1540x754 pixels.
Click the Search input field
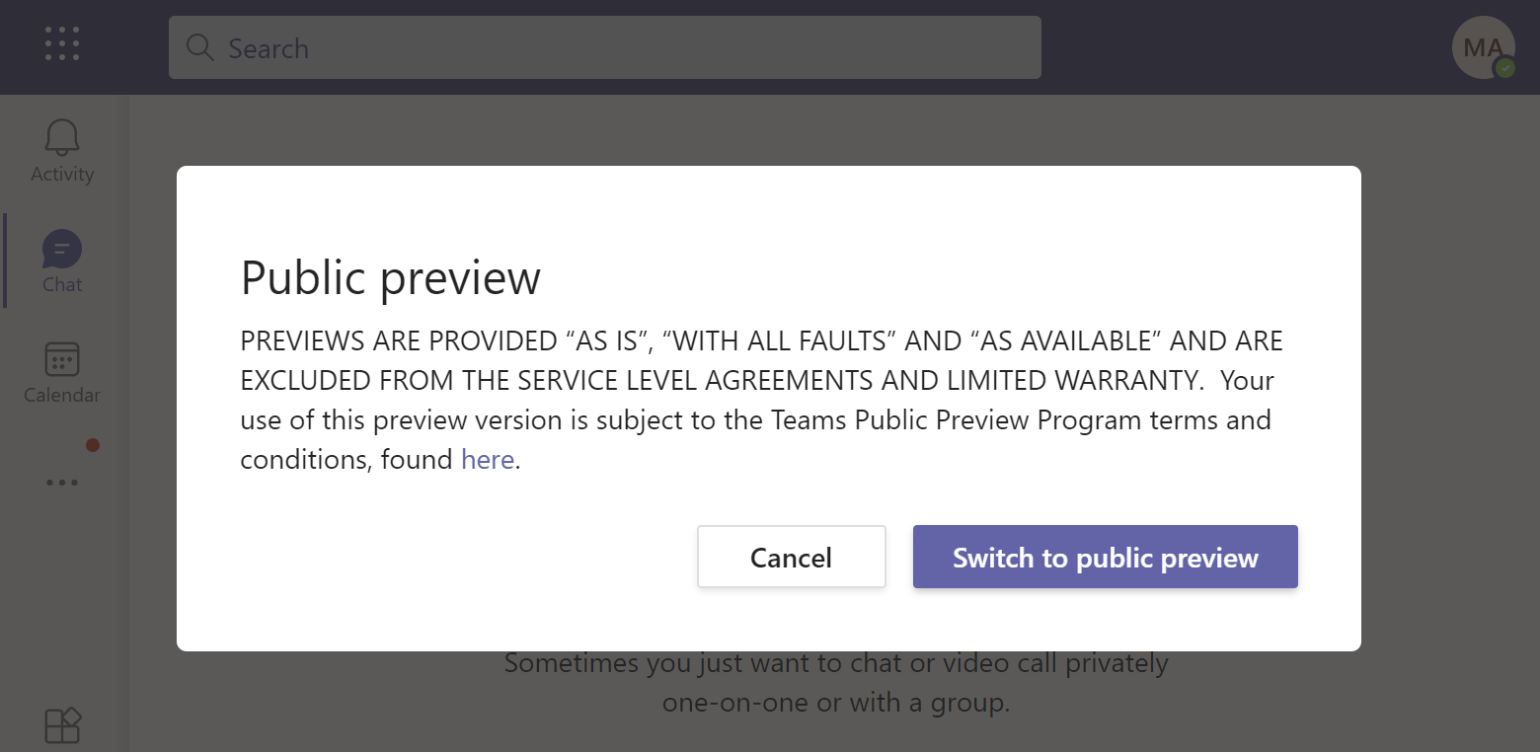604,47
